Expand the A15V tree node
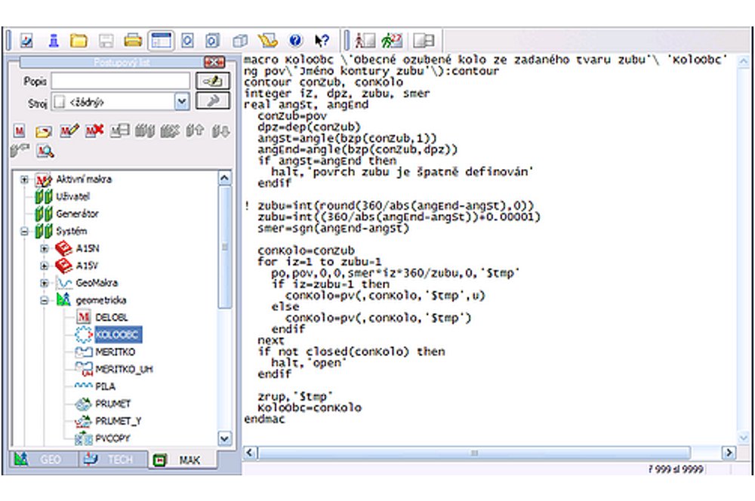This screenshot has width=755, height=501. pos(44,266)
